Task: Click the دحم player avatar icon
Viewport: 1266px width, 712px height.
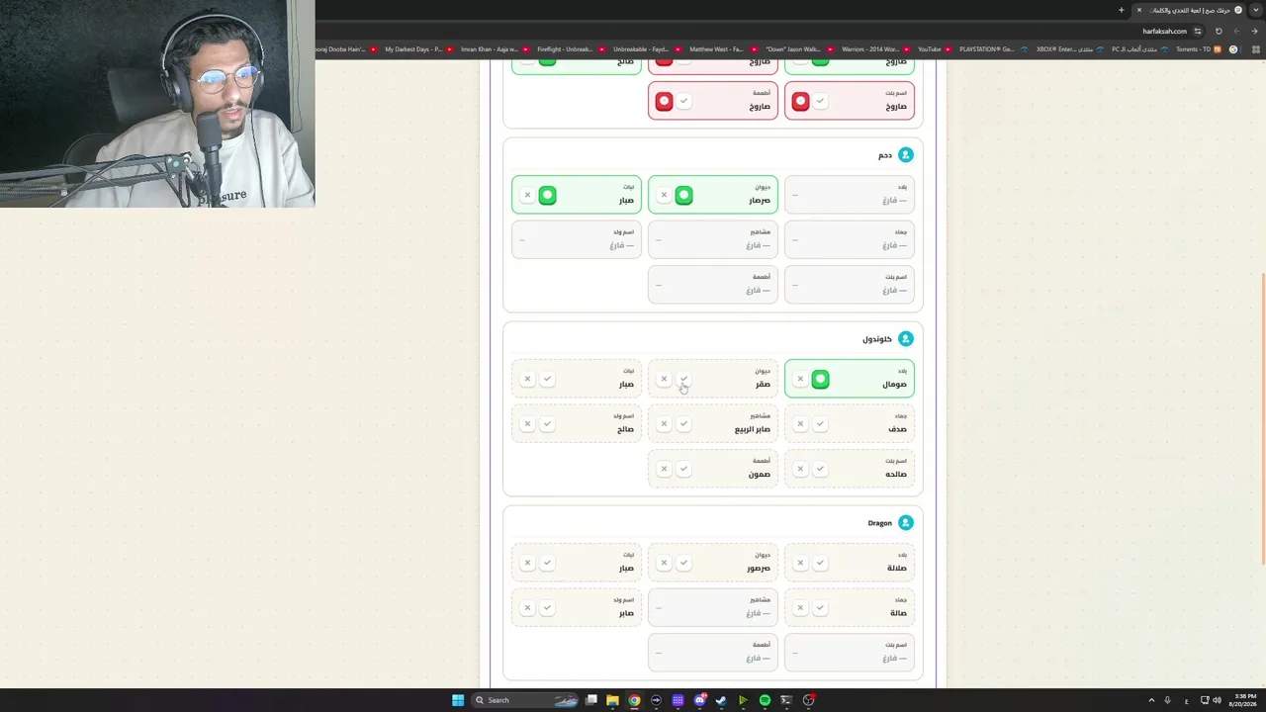Action: point(905,155)
